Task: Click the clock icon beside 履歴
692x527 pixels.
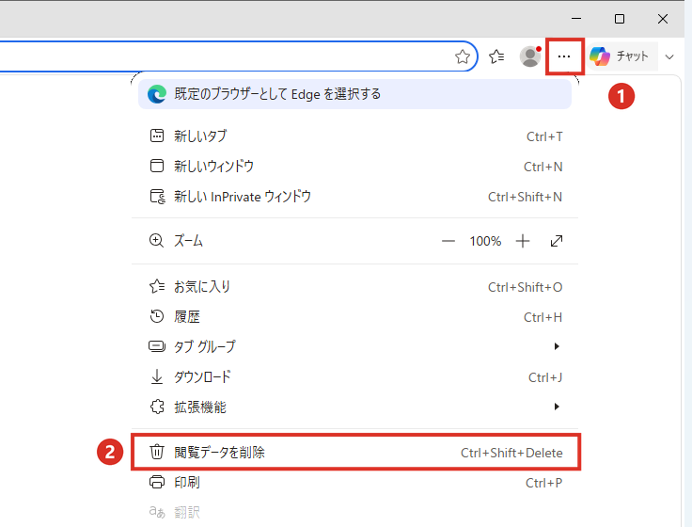Action: [x=157, y=316]
